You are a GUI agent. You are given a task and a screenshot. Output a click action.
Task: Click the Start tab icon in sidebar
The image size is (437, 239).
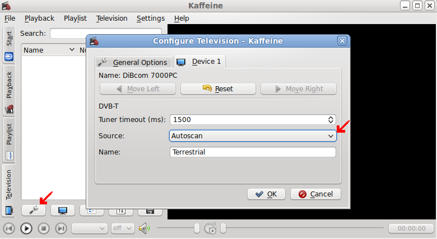(9, 57)
